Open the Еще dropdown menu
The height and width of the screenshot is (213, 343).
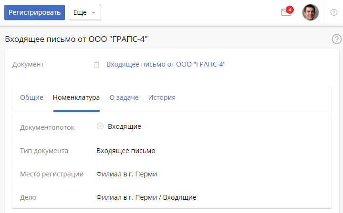coord(84,12)
